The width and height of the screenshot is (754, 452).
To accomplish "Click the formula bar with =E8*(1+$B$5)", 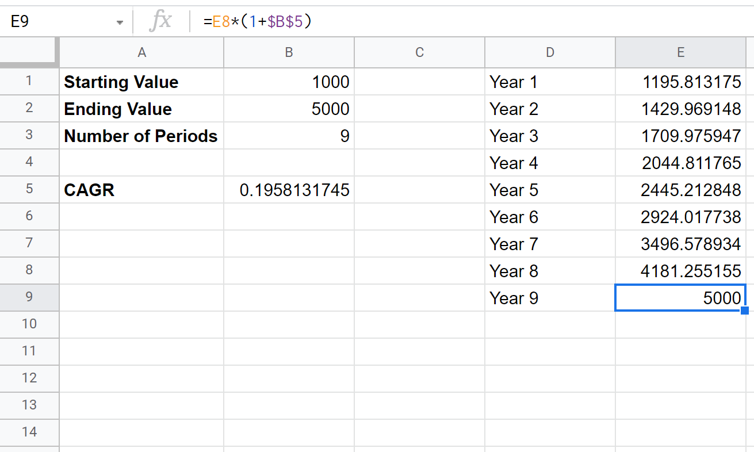I will pos(472,22).
